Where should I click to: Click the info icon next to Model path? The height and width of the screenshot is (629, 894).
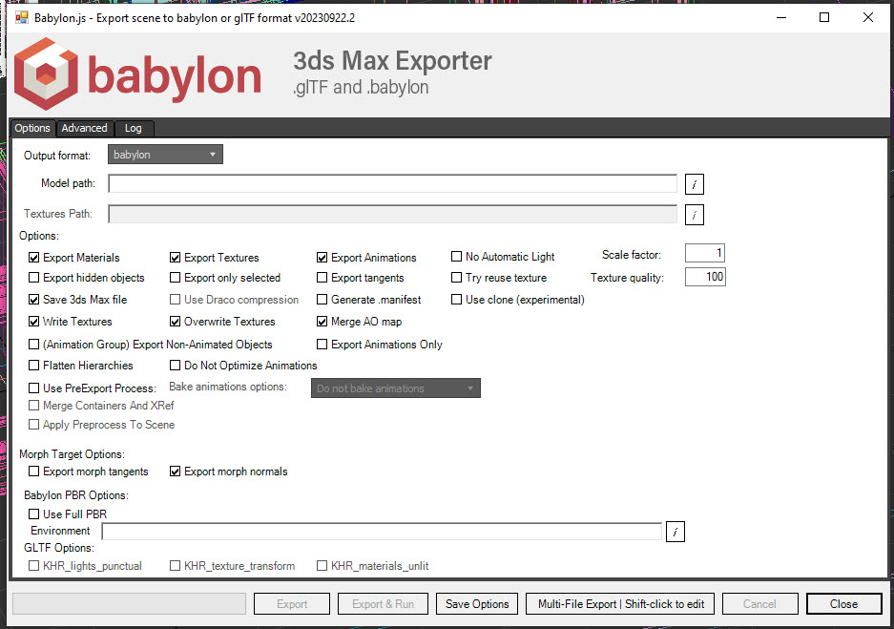click(694, 183)
